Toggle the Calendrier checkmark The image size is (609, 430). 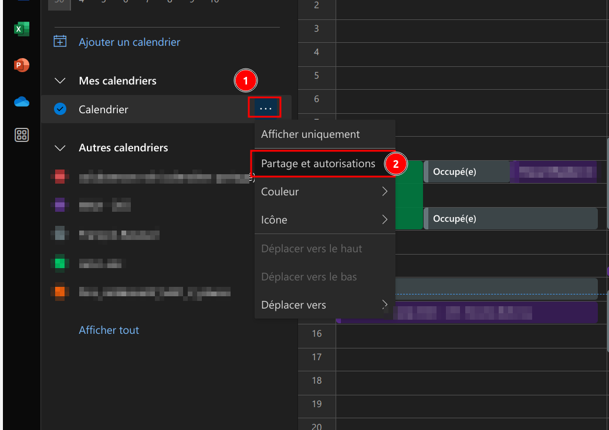pyautogui.click(x=60, y=109)
